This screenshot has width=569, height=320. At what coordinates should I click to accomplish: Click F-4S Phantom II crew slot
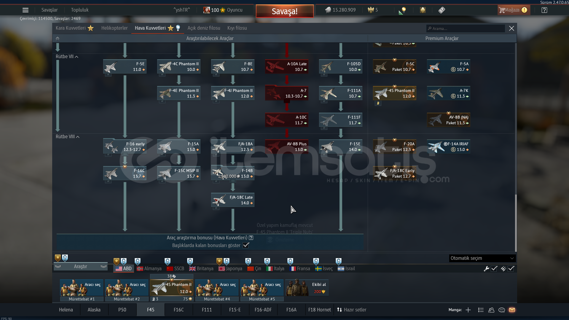[172, 288]
